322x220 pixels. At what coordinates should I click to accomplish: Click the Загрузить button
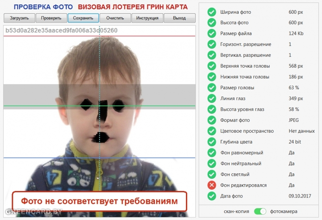click(x=19, y=18)
